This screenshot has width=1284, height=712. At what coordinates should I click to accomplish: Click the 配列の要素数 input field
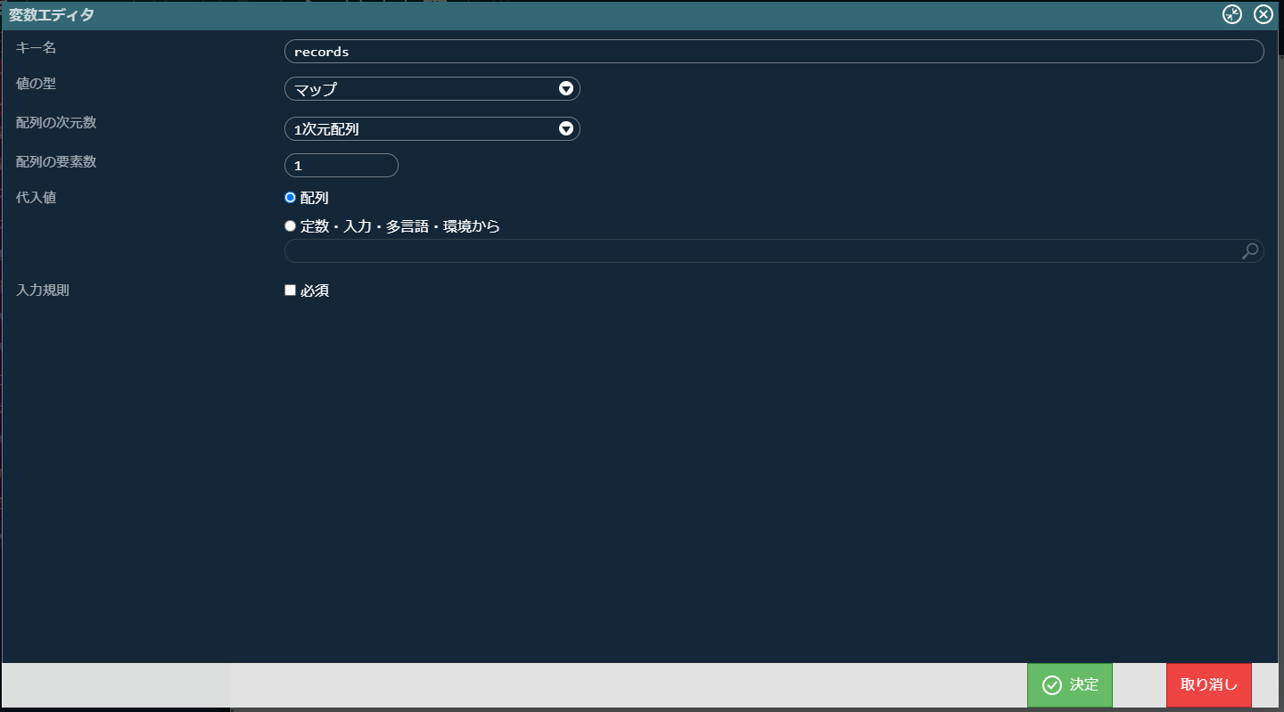pyautogui.click(x=342, y=166)
